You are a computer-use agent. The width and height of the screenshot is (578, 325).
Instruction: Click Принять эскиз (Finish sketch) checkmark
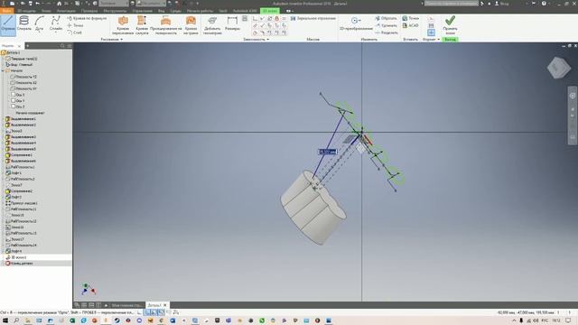[x=450, y=24]
